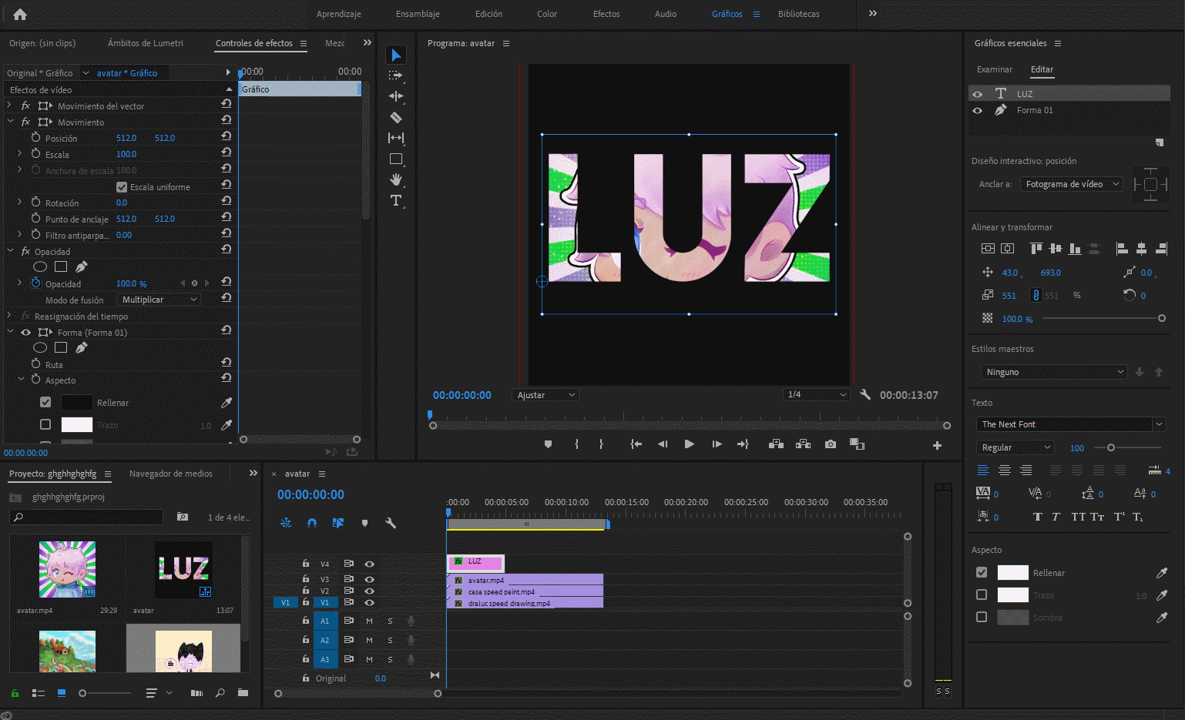Click Mark Out bracket button
This screenshot has height=720, width=1185.
[x=601, y=444]
